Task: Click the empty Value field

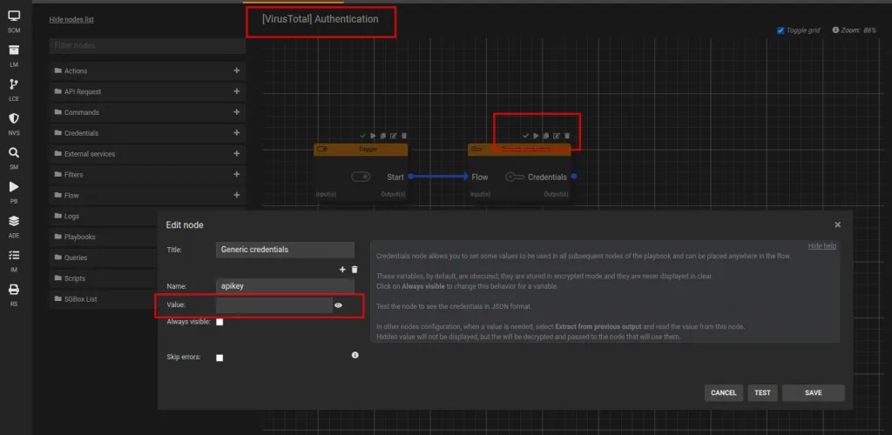Action: (274, 305)
